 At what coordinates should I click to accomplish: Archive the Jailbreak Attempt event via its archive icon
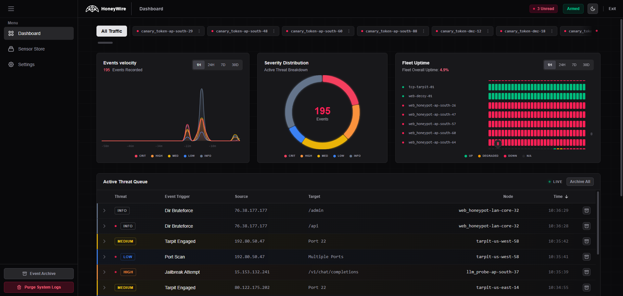586,272
